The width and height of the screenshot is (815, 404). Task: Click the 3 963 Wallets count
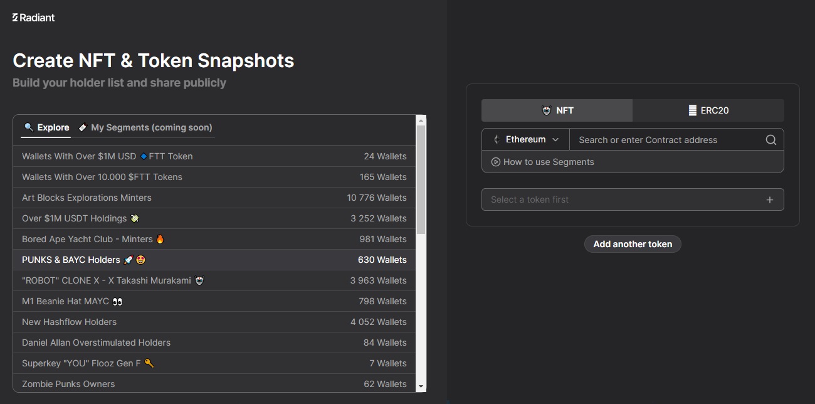pyautogui.click(x=379, y=280)
